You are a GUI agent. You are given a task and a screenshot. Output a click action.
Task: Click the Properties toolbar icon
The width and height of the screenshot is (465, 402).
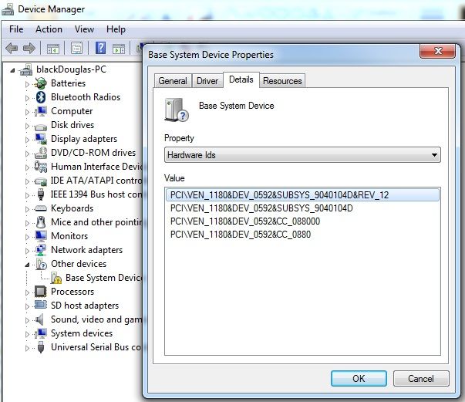click(x=76, y=48)
